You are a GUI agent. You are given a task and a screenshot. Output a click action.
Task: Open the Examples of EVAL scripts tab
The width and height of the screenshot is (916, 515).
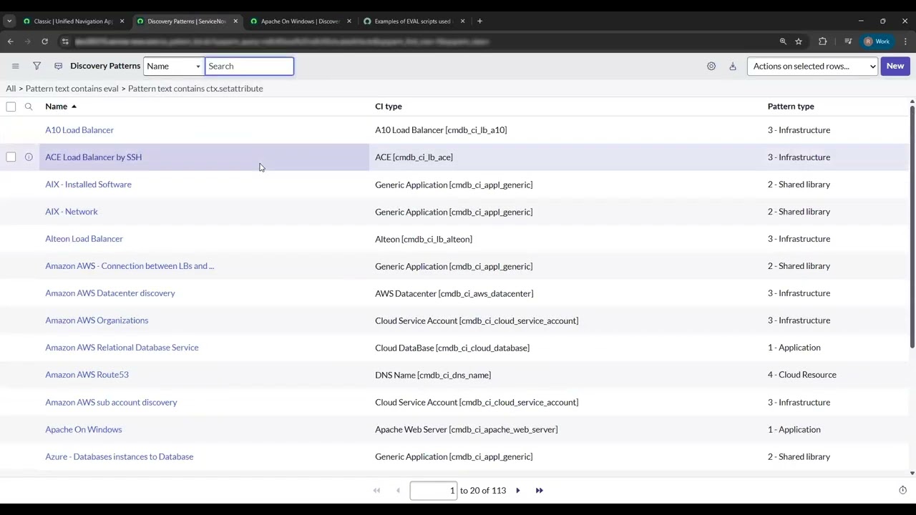412,21
